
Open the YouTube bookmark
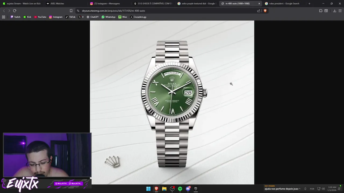(40, 17)
